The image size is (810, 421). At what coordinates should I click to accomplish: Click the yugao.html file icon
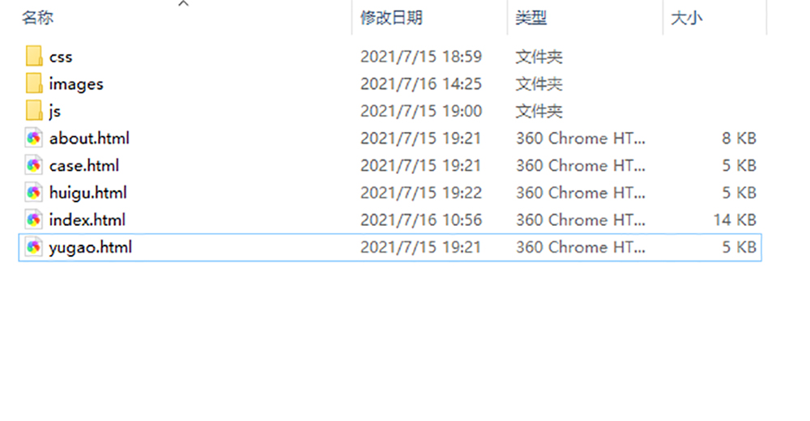point(34,247)
